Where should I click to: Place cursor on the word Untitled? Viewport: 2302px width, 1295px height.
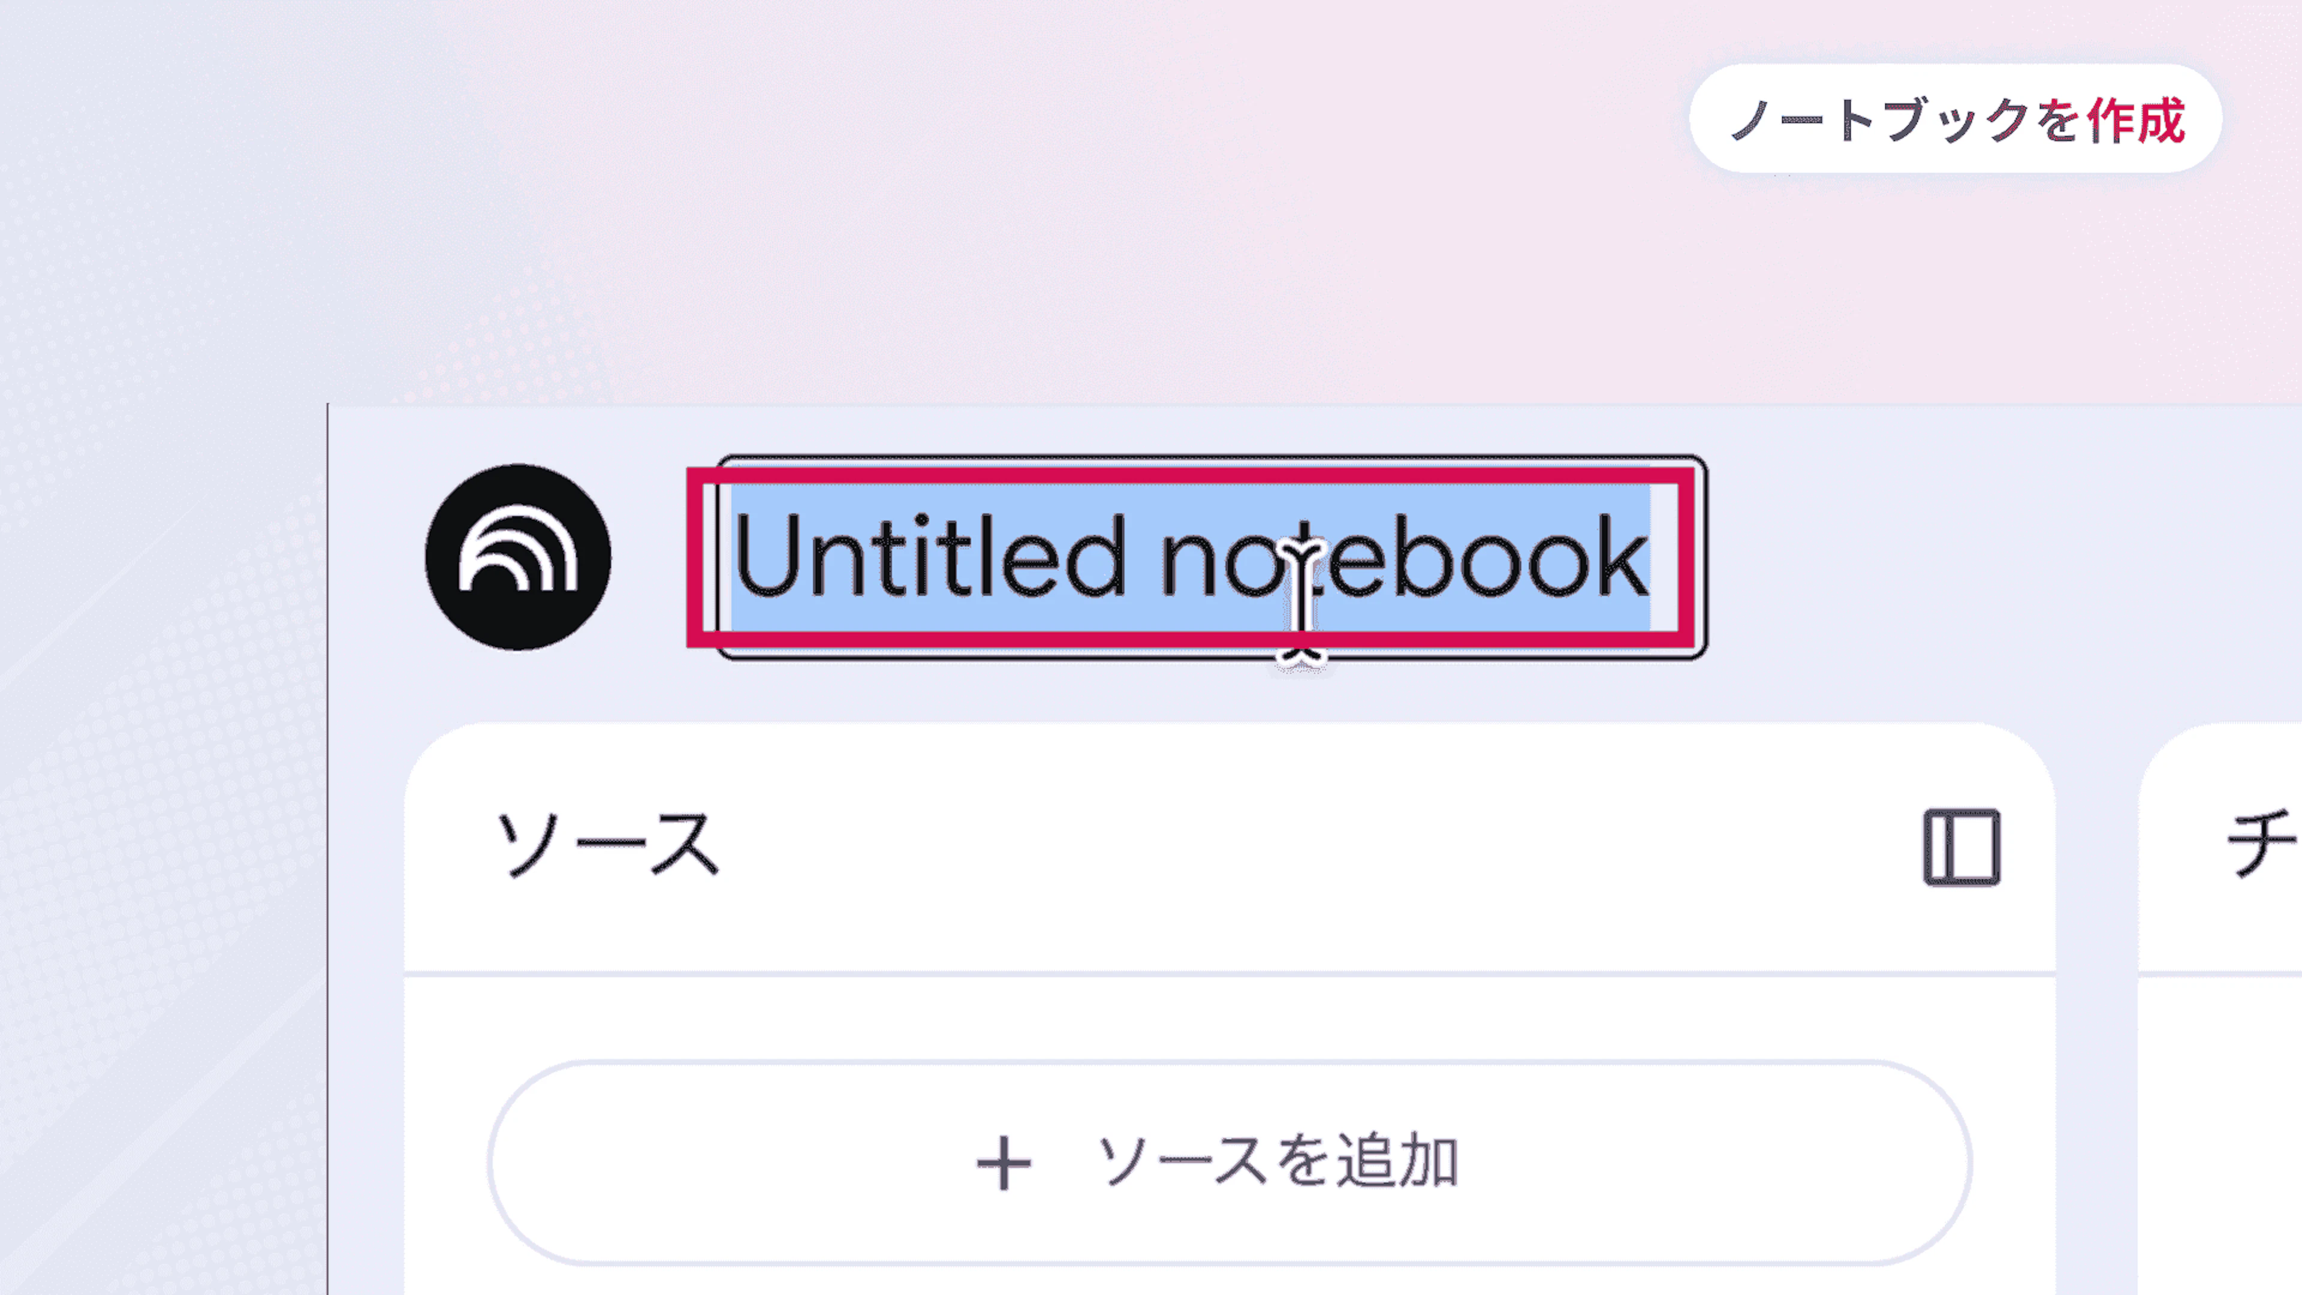click(x=929, y=558)
